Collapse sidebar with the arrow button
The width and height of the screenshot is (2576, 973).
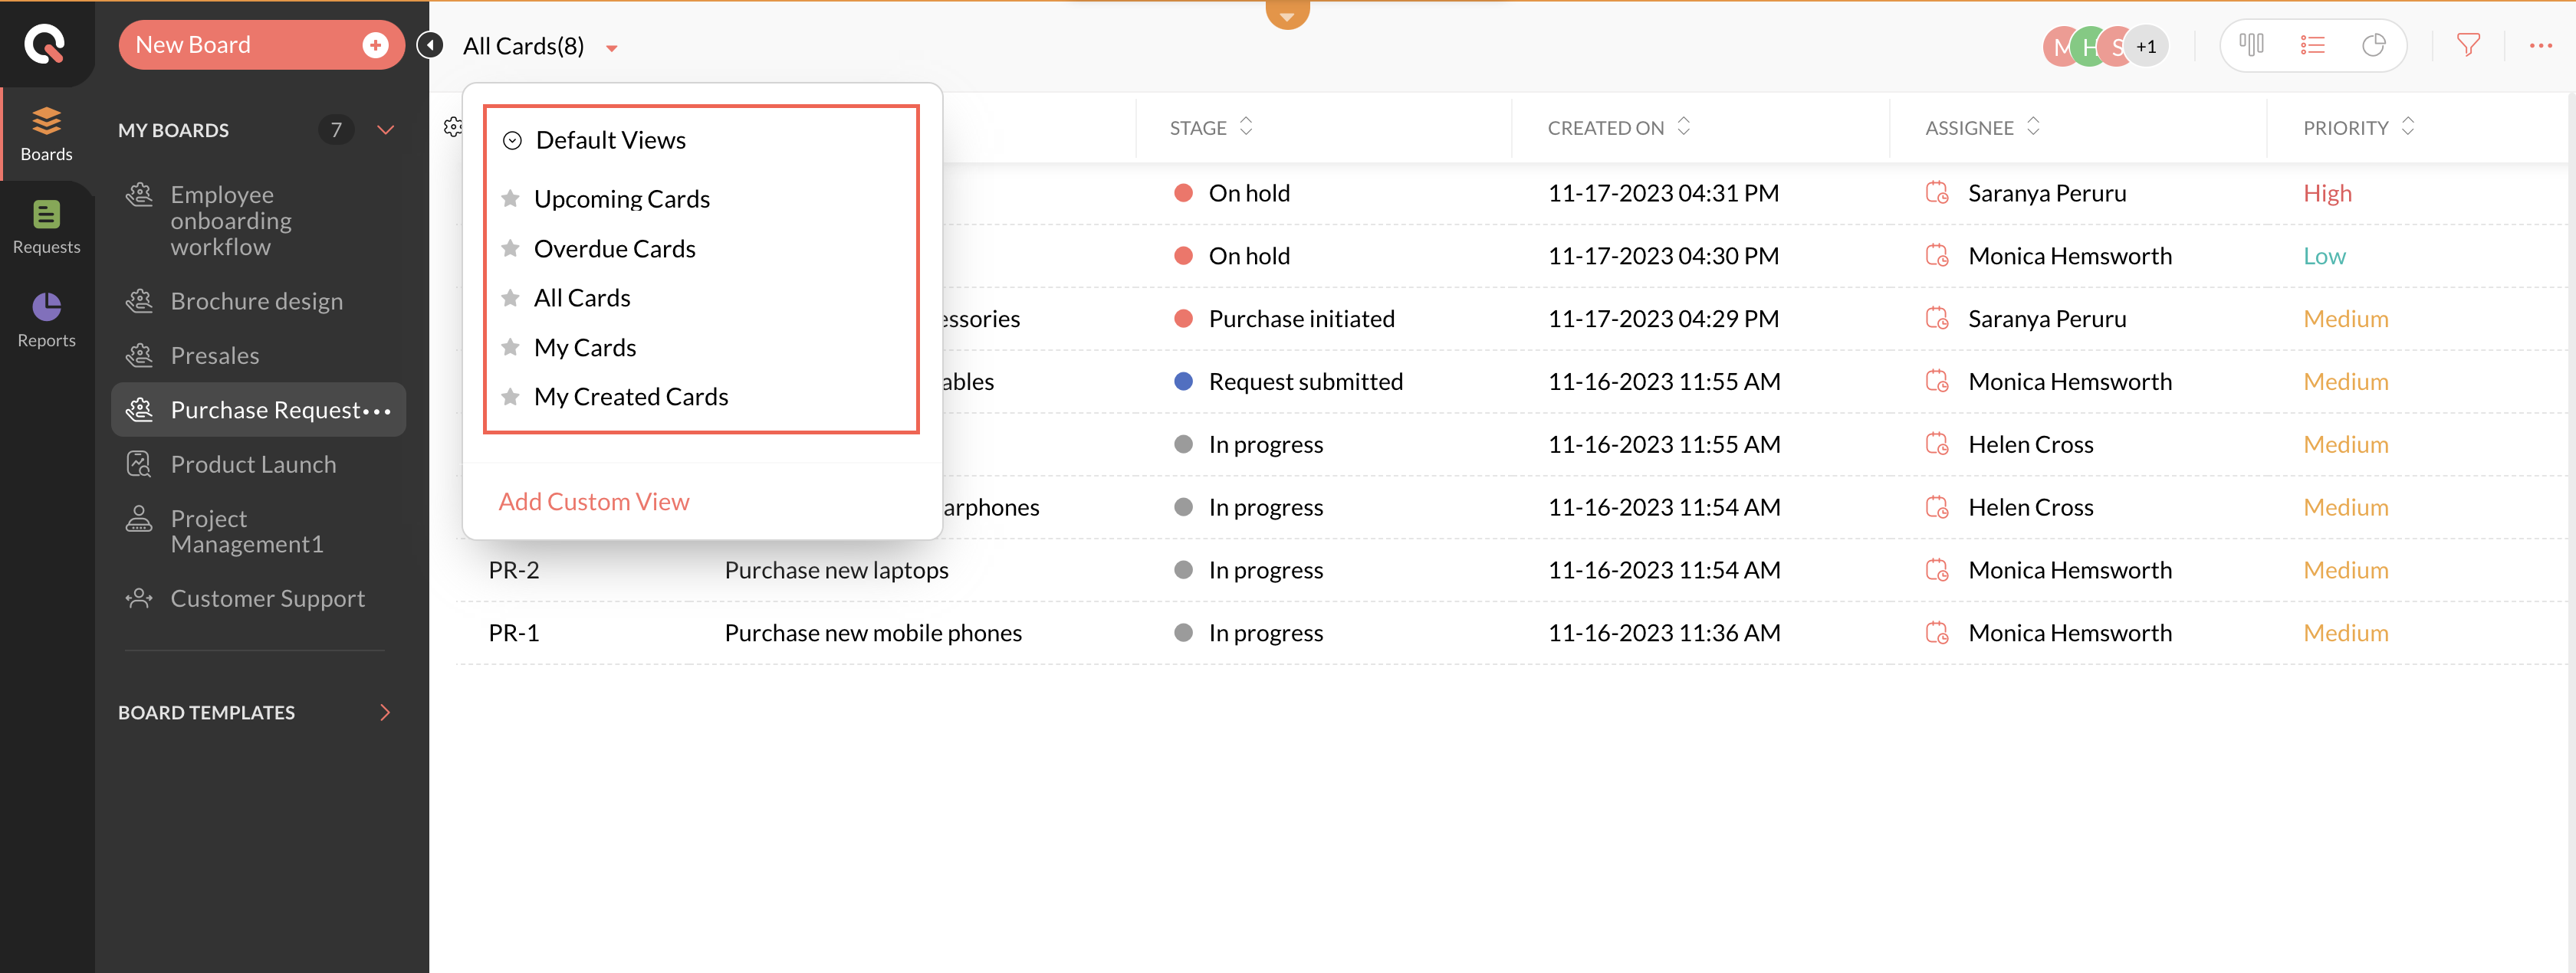pos(430,45)
